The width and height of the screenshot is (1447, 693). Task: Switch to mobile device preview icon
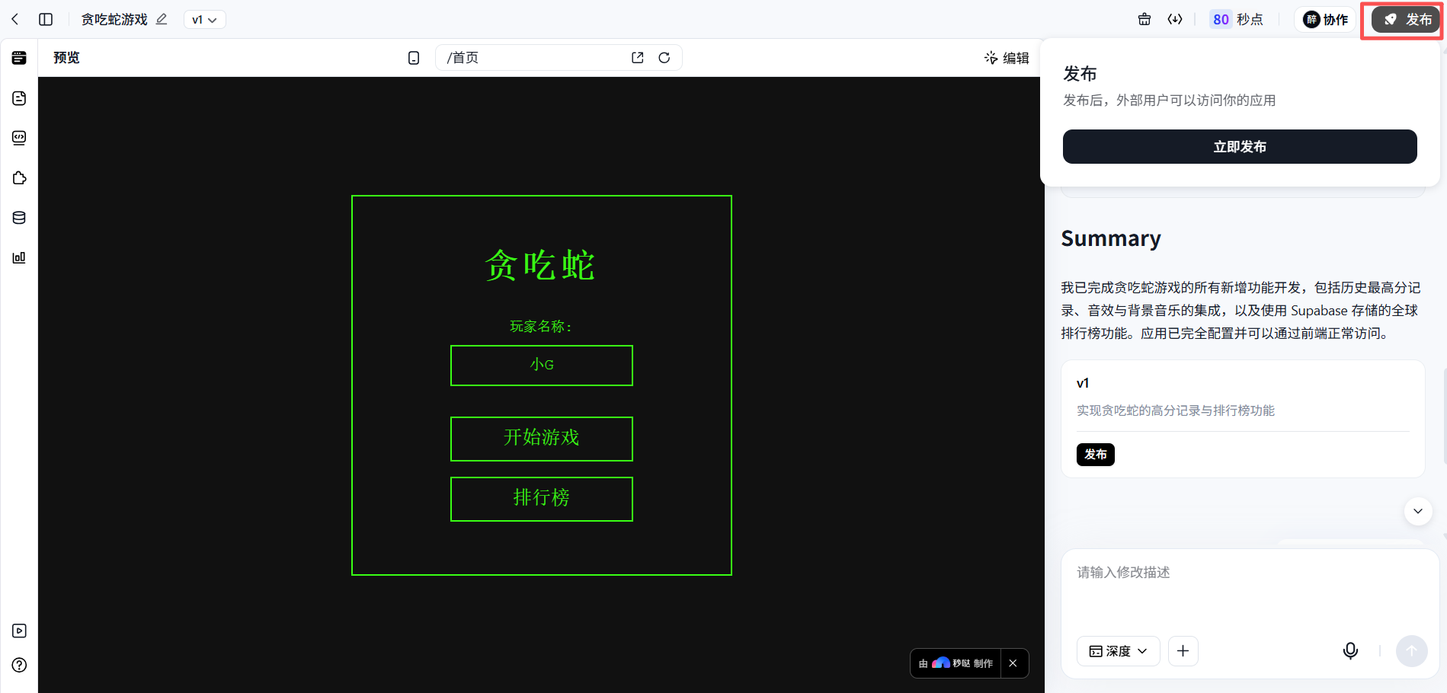coord(414,58)
